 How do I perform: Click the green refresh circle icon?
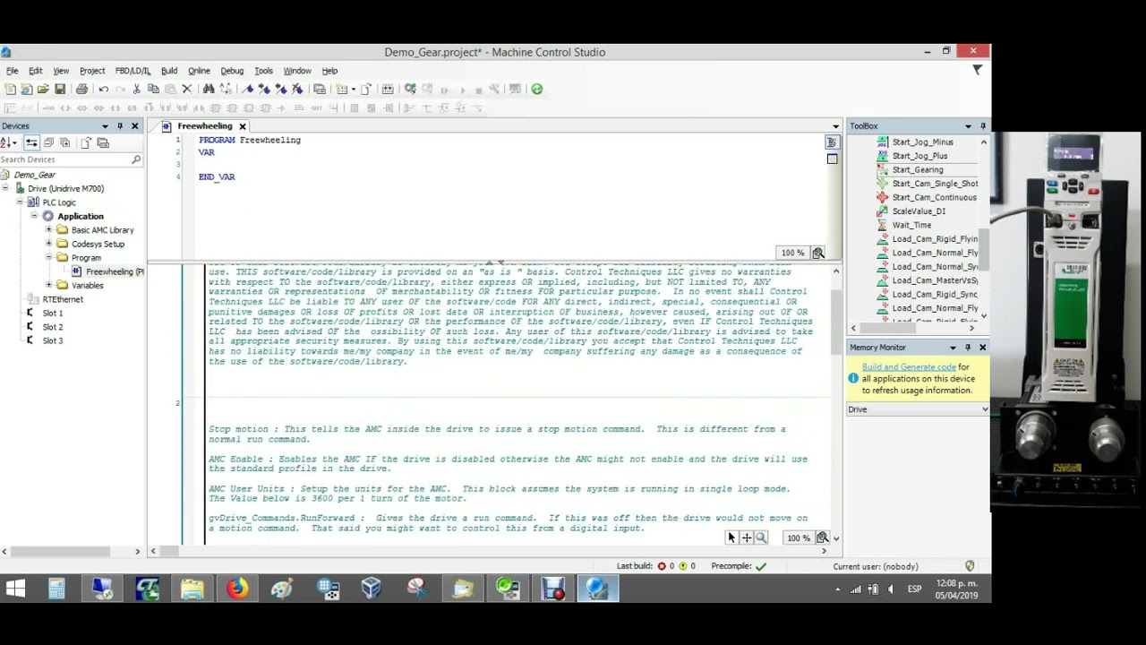[536, 89]
